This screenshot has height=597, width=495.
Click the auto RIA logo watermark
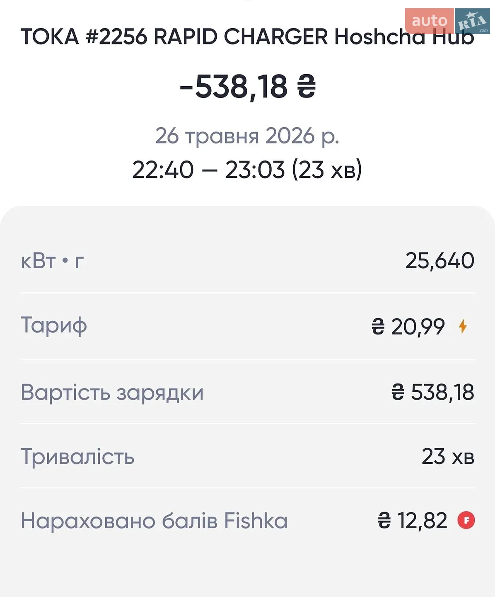[447, 21]
